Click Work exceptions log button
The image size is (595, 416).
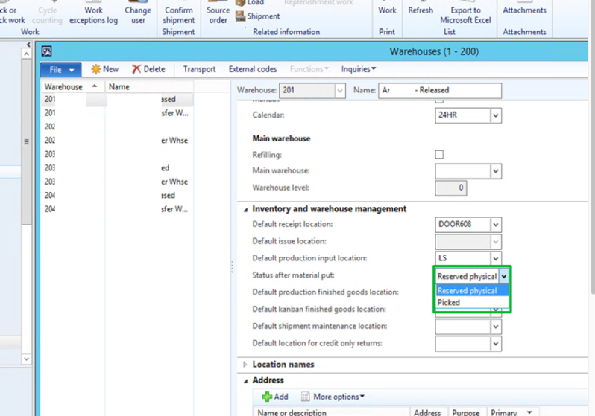pos(93,15)
